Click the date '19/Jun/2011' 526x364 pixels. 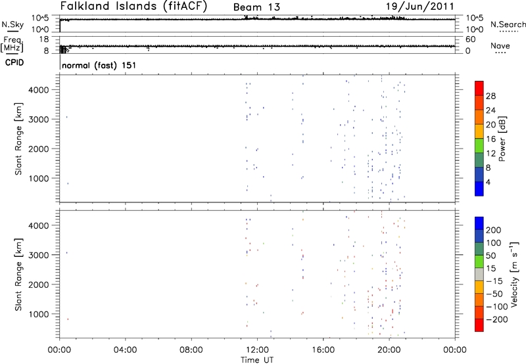420,7
